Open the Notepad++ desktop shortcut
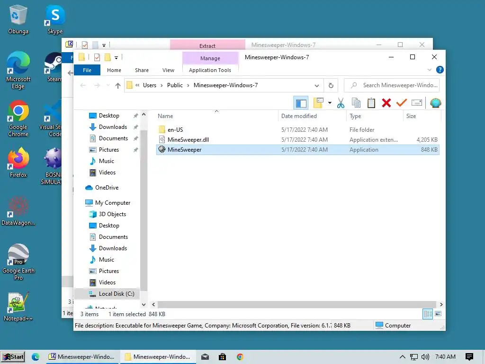485x364 pixels. click(18, 307)
